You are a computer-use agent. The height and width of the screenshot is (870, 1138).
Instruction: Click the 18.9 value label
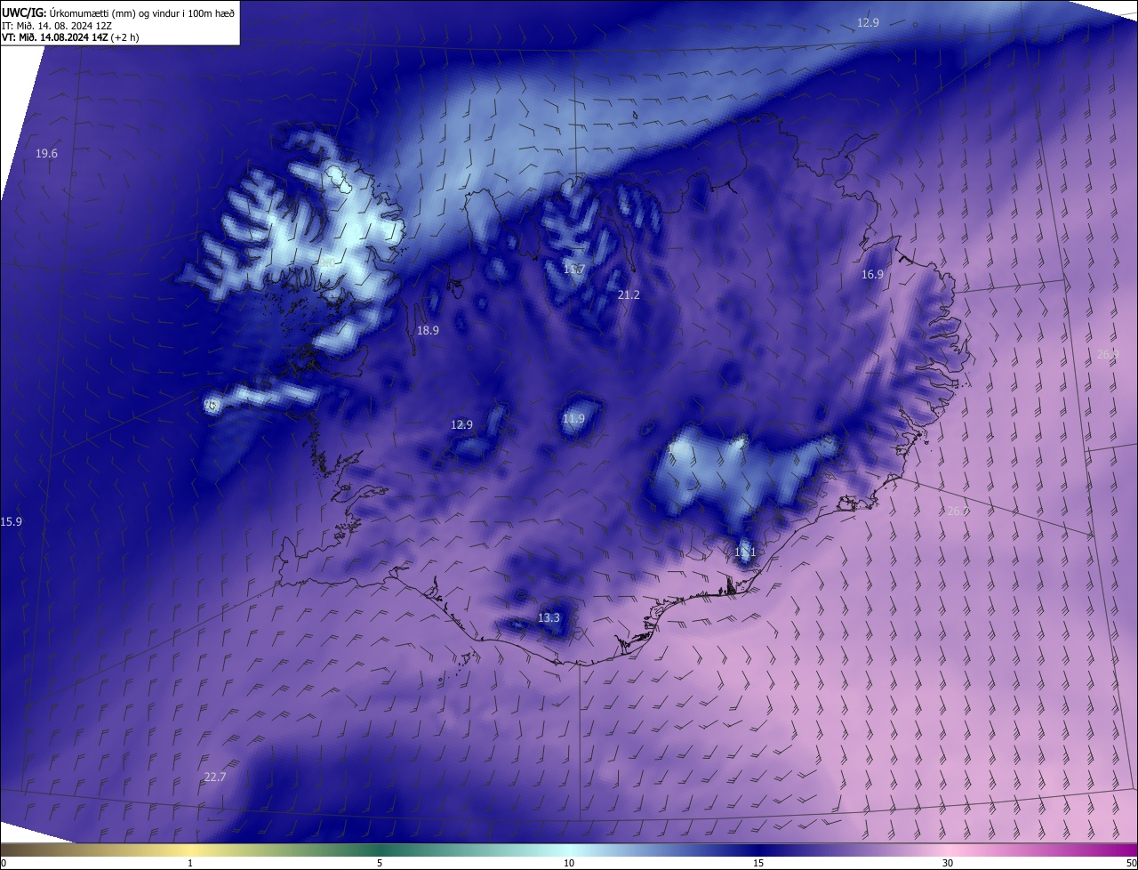coord(428,331)
